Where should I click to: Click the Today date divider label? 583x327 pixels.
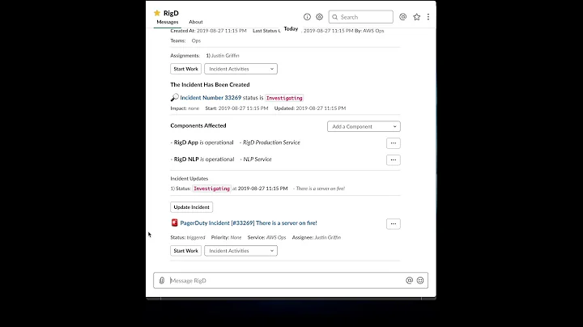coord(291,28)
